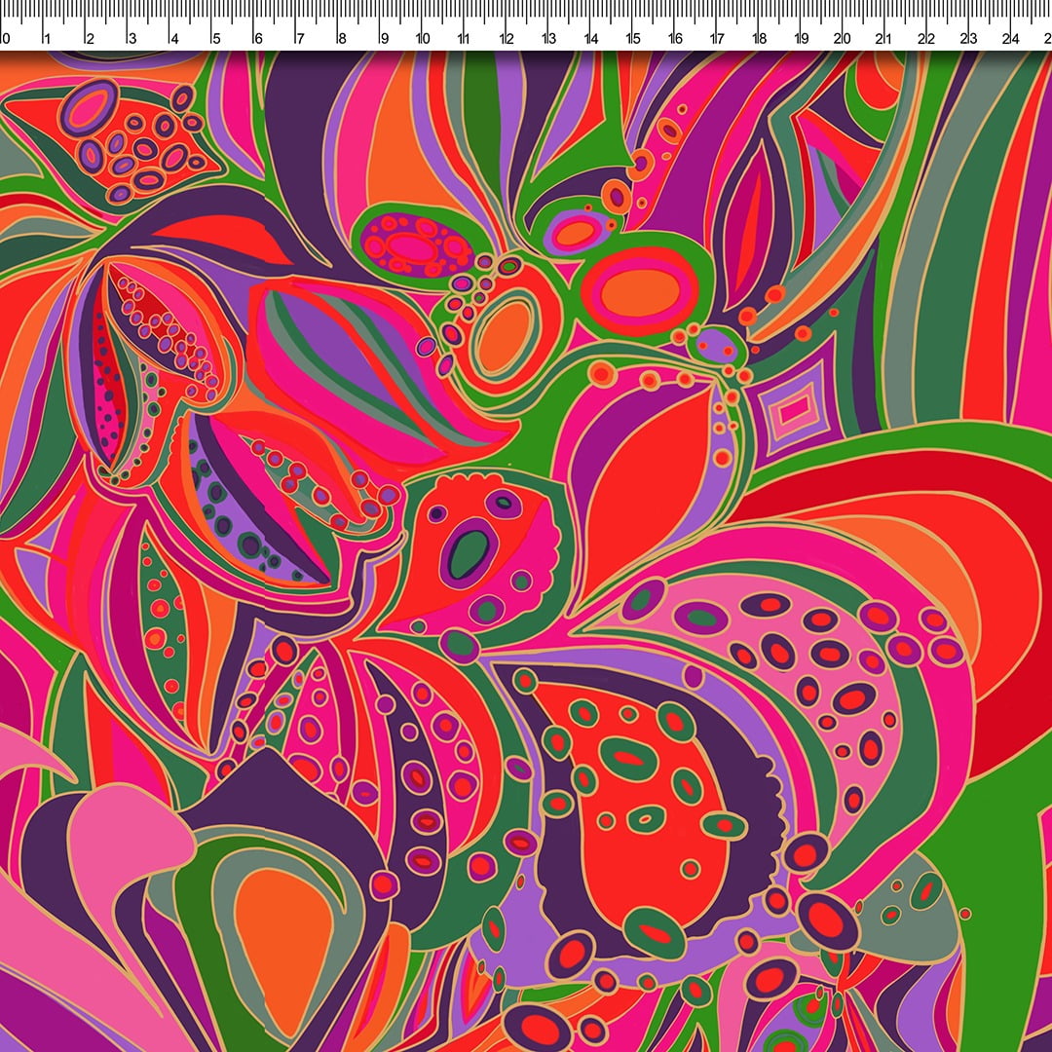Click the green oval eye in red shape
The image size is (1052, 1052).
coord(471,552)
